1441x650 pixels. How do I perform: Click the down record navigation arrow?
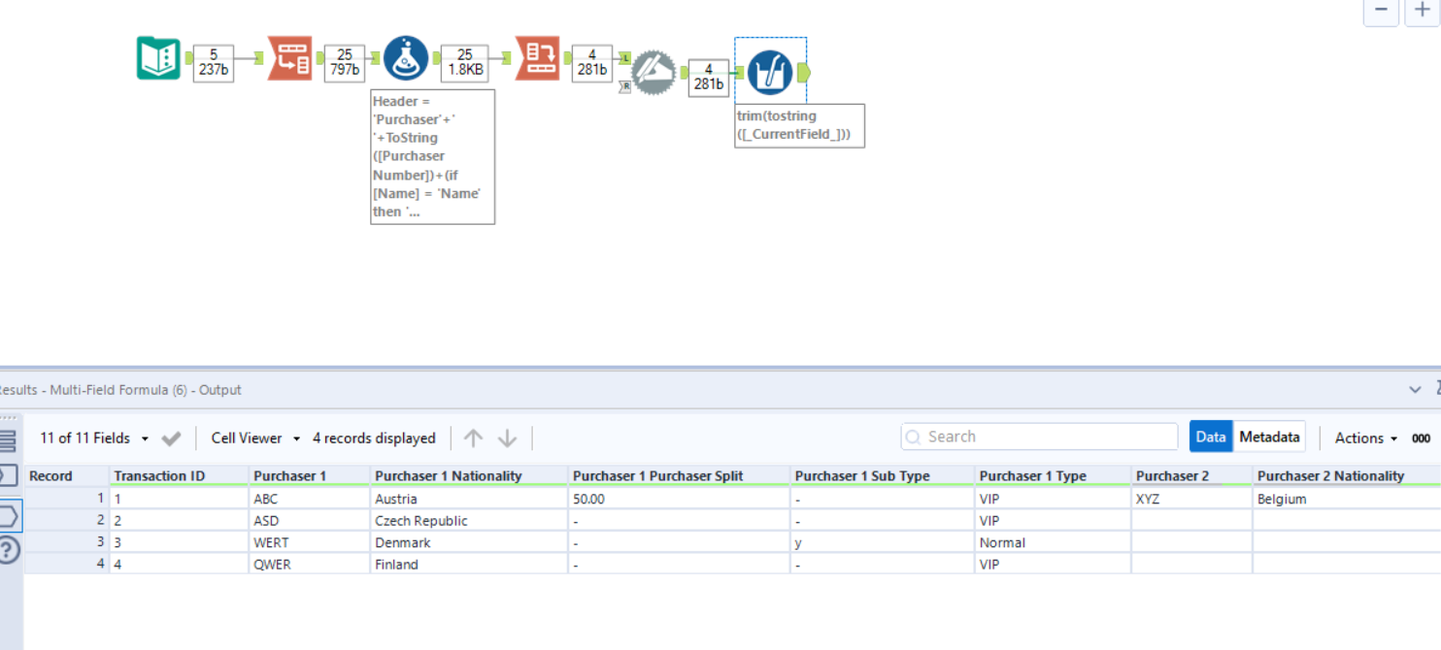(x=507, y=438)
